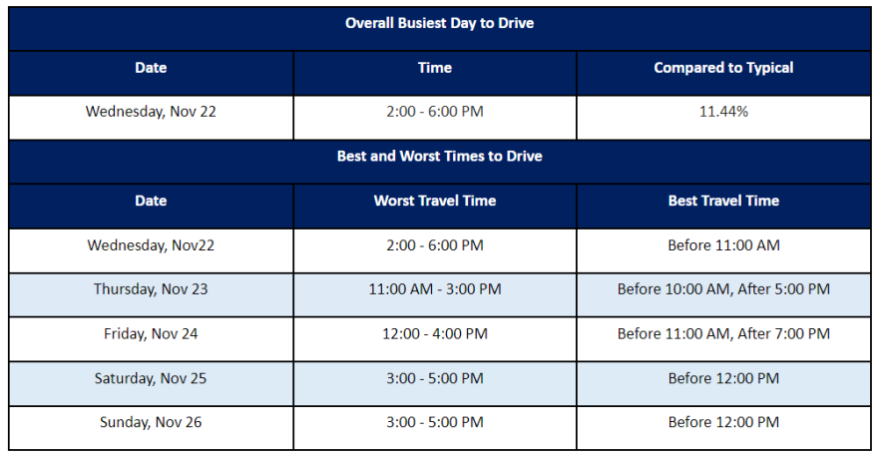Select the Wednesday, Nov 22 date cell
Screen dimensions: 878x457
pyautogui.click(x=151, y=112)
